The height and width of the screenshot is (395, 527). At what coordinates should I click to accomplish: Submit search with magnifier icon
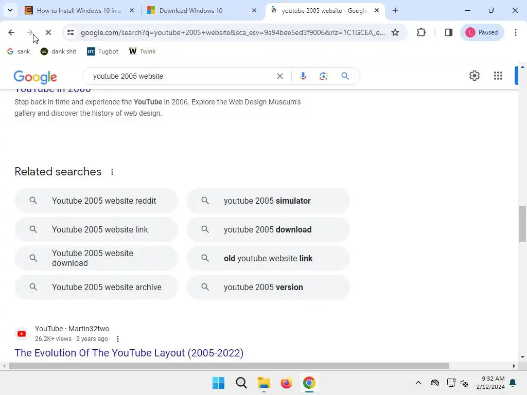click(345, 76)
